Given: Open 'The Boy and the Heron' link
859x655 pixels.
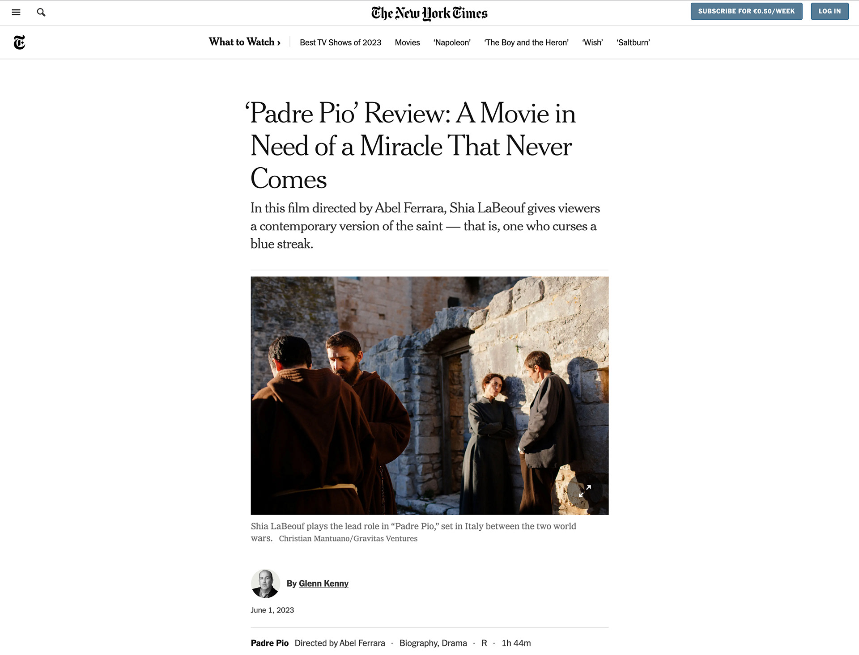Looking at the screenshot, I should click(526, 42).
